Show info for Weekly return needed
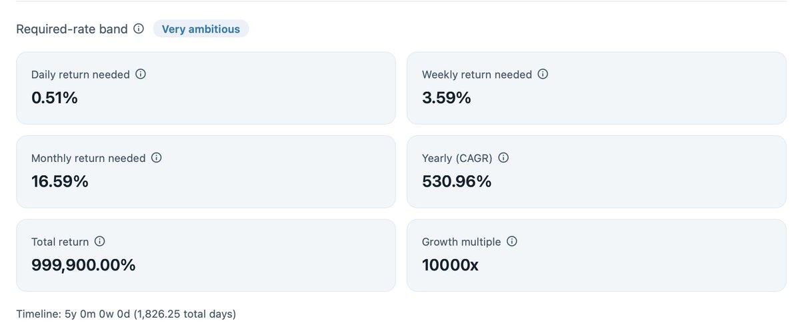Viewport: 800px width, 331px height. coord(543,74)
